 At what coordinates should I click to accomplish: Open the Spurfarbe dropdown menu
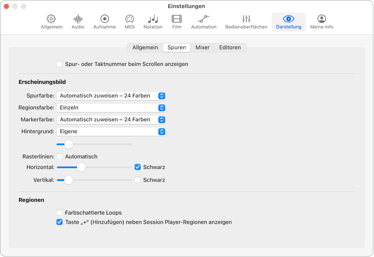[111, 96]
